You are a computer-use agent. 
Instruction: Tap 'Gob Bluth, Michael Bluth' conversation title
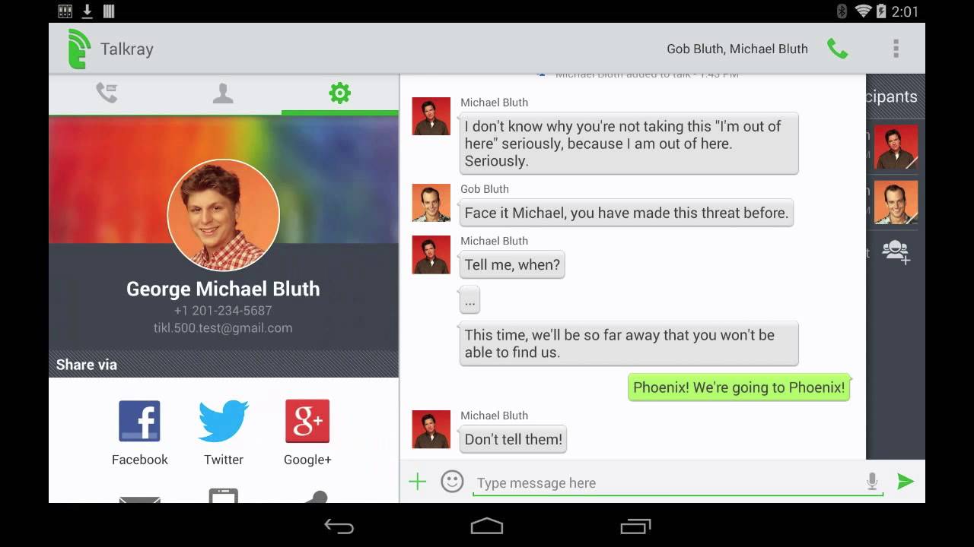tap(737, 49)
